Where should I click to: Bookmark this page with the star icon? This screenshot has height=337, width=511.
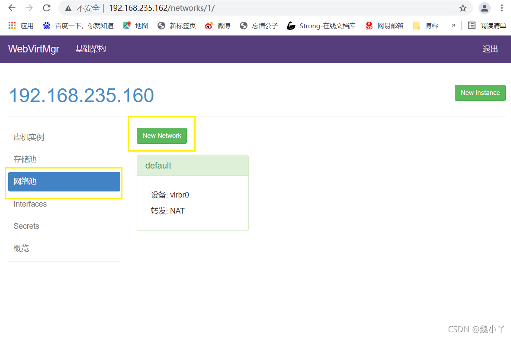463,8
